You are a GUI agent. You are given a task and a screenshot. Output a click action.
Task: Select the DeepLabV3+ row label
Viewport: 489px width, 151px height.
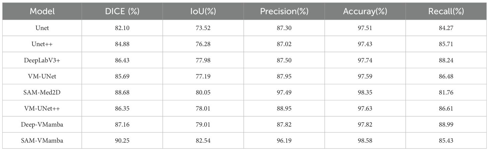[x=42, y=60]
